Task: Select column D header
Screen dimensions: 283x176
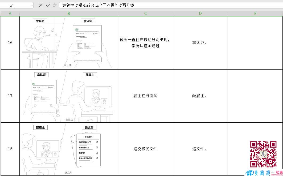Action: pos(200,14)
